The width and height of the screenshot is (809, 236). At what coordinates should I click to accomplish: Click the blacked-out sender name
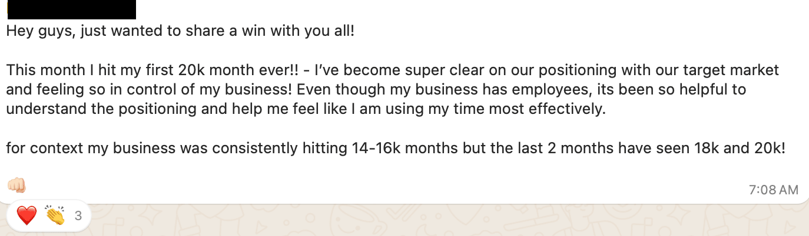[71, 10]
